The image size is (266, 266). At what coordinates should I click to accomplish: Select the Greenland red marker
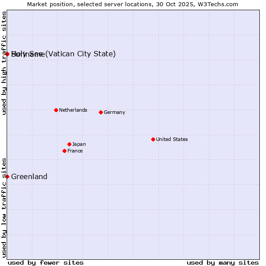pos(7,176)
